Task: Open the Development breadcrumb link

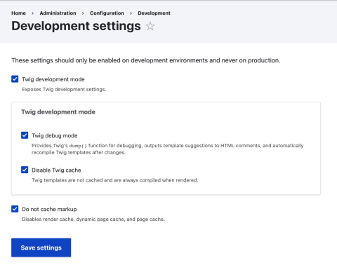Action: click(154, 13)
